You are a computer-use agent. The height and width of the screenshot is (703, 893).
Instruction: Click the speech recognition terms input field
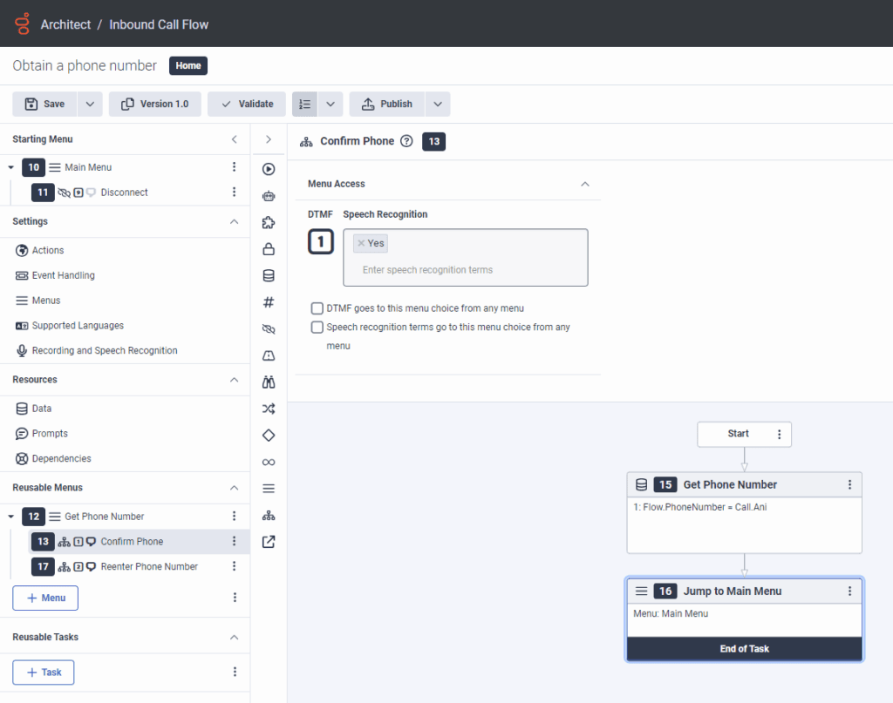tap(465, 270)
